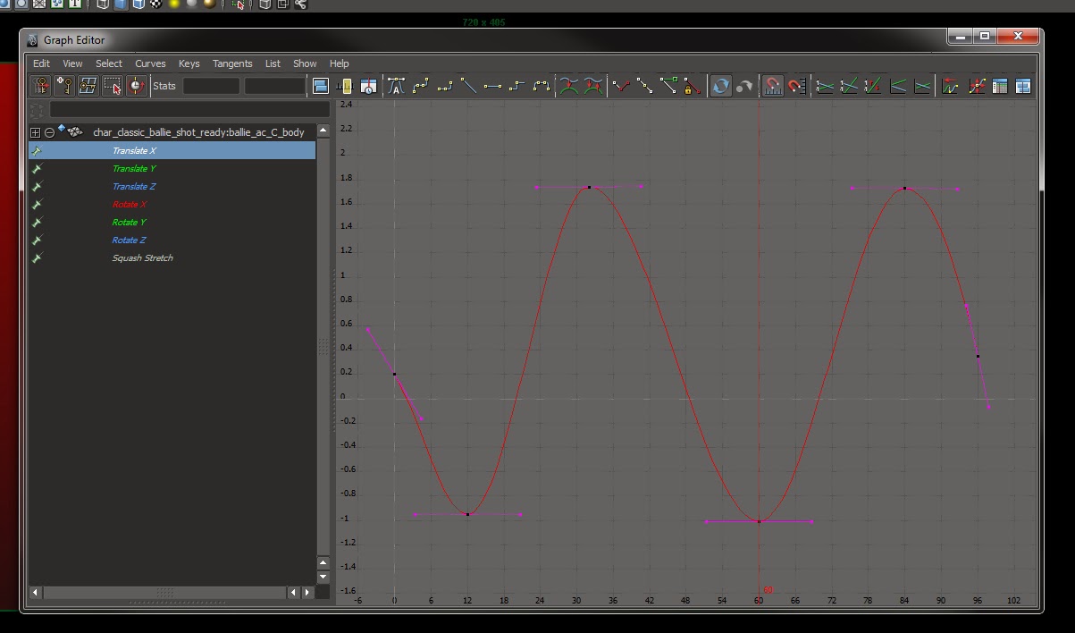Image resolution: width=1075 pixels, height=633 pixels.
Task: Select the Insert Keys tool icon
Action: click(x=63, y=86)
